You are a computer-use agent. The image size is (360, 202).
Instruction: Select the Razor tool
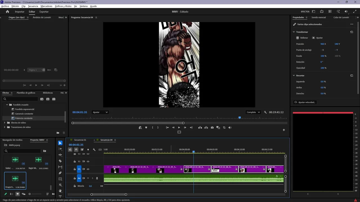[x=60, y=161]
